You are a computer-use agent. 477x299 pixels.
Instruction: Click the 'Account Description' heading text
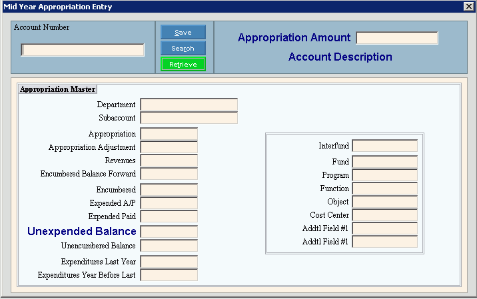(x=340, y=57)
